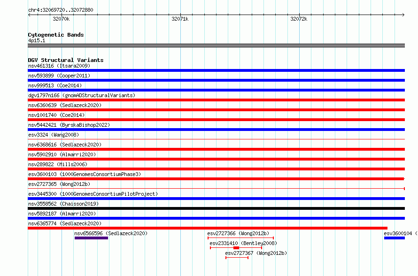
Task: Click the right arrowhead of the ruler
Action: pos(403,15)
